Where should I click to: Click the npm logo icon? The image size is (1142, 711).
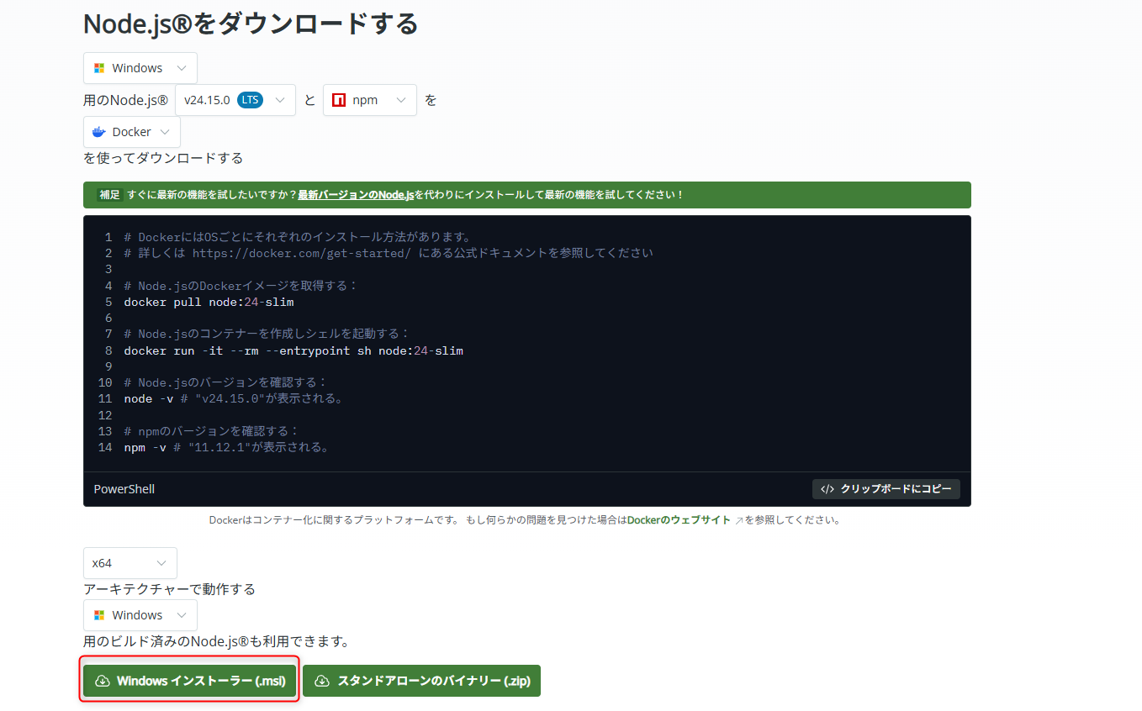(339, 100)
